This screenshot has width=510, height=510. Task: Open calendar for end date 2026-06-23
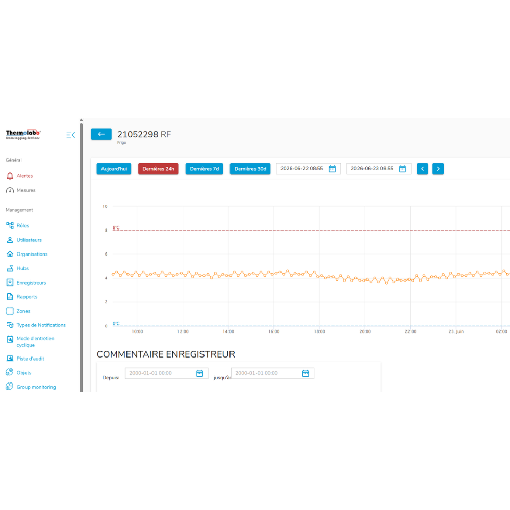(x=402, y=169)
